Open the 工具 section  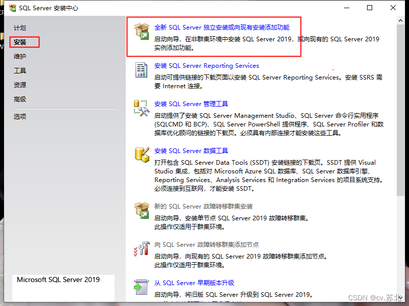click(20, 71)
